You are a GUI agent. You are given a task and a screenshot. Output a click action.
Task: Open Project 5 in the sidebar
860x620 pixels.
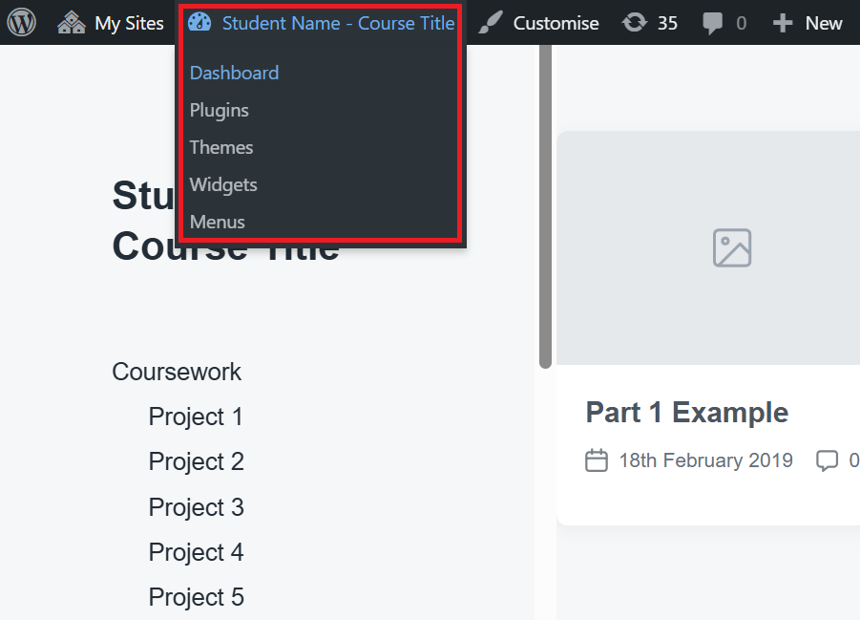click(197, 597)
